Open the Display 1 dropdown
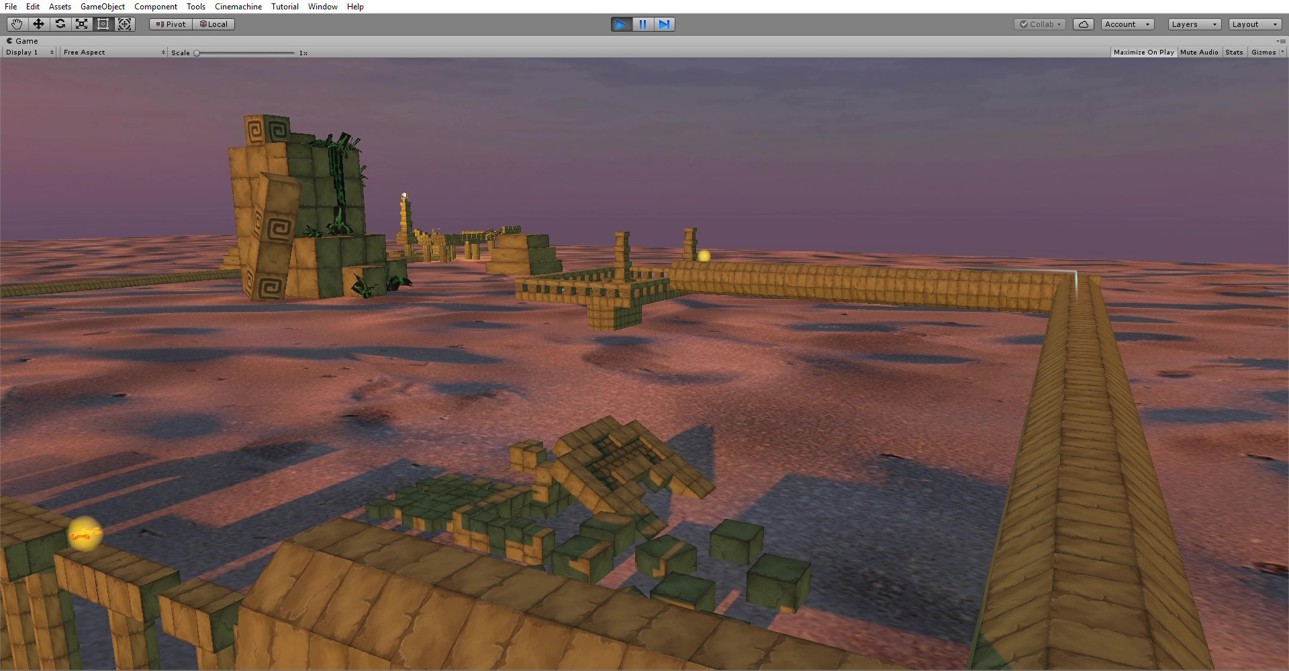The height and width of the screenshot is (671, 1289). [x=30, y=52]
